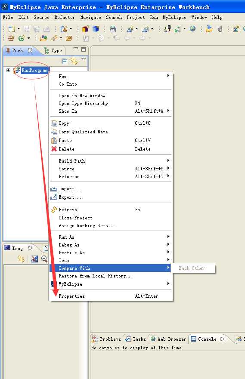Click Collapse All in Package Explorer
Screen dimensions: 245x379
64,61
